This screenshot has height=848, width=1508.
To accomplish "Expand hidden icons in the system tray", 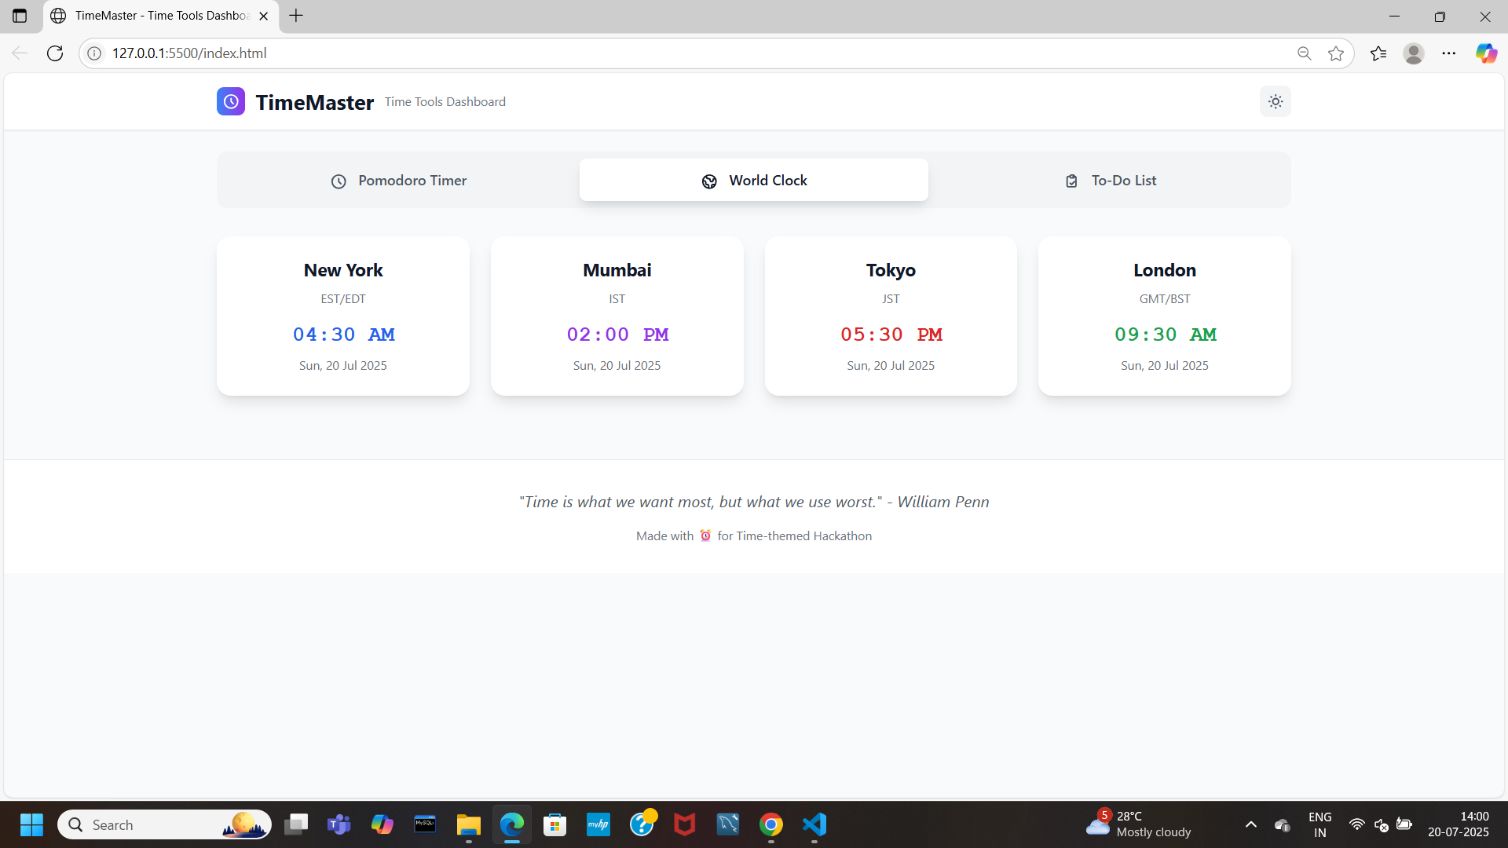I will point(1251,824).
